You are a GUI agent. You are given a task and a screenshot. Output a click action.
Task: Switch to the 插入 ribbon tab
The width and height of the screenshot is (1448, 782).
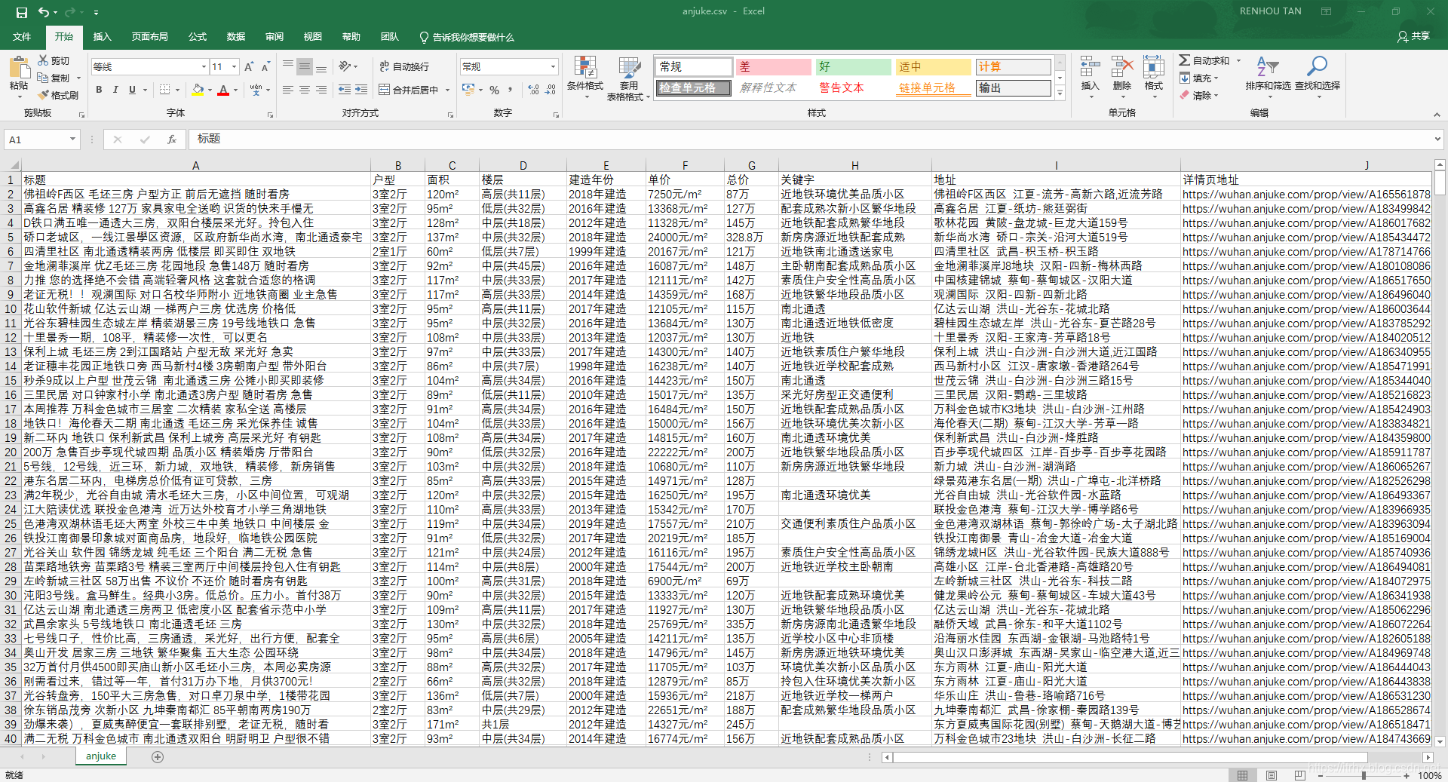102,36
